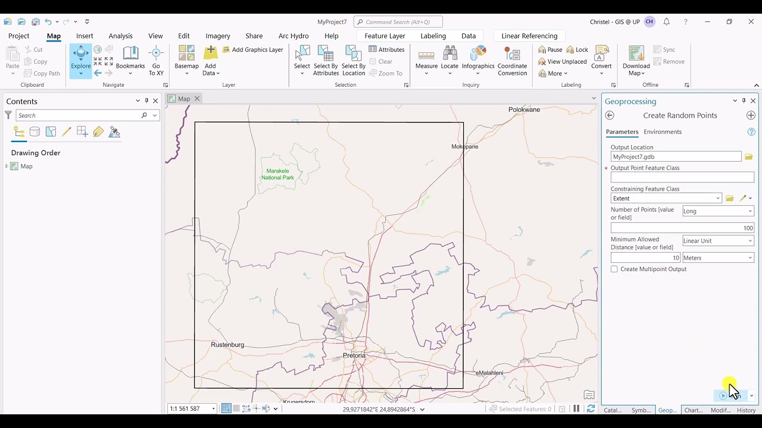
Task: Open the Meters unit dropdown
Action: (718, 258)
